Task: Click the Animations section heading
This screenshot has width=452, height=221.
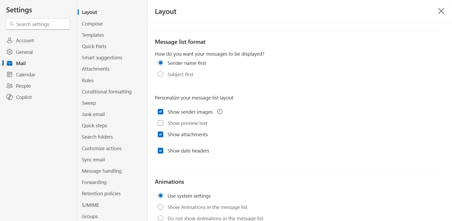Action: [x=169, y=182]
